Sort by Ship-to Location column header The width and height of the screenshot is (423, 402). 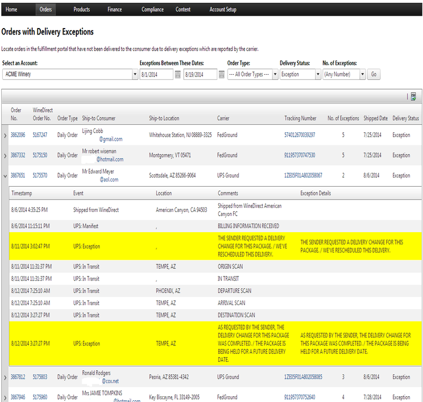pos(164,118)
